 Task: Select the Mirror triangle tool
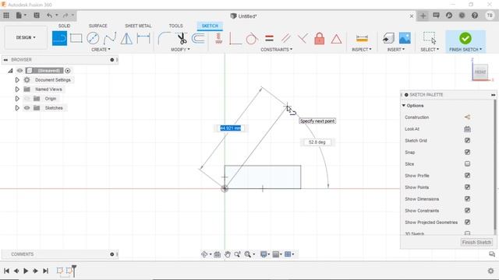(126, 38)
